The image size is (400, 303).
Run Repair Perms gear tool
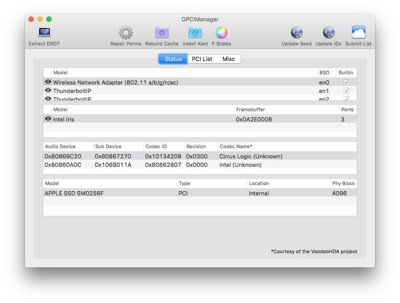125,33
